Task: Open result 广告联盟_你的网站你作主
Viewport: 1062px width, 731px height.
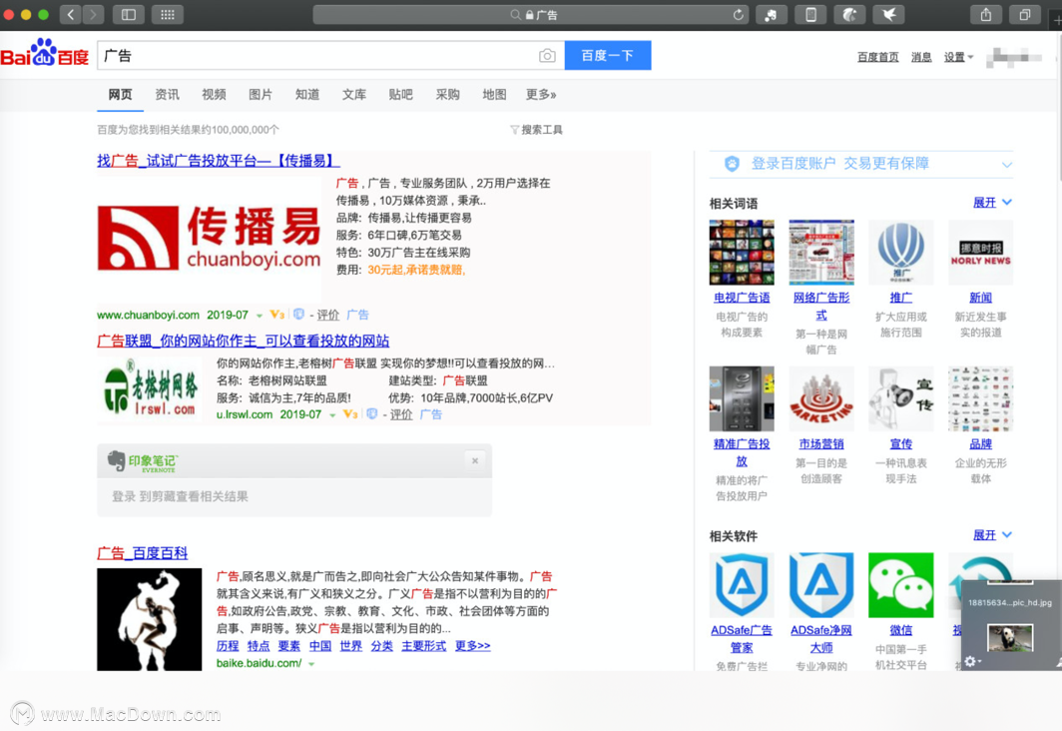Action: coord(244,341)
